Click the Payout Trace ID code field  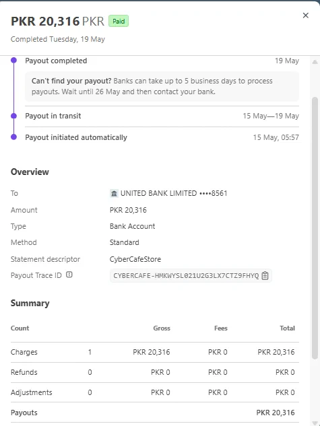point(191,276)
